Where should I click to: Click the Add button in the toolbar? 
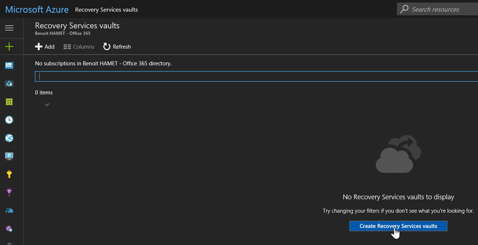[x=45, y=47]
